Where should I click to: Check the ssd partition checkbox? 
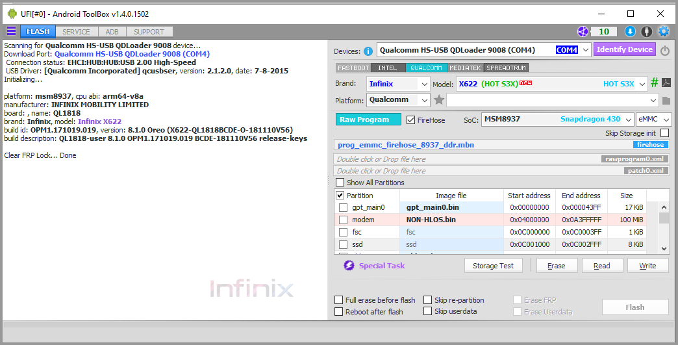click(344, 244)
